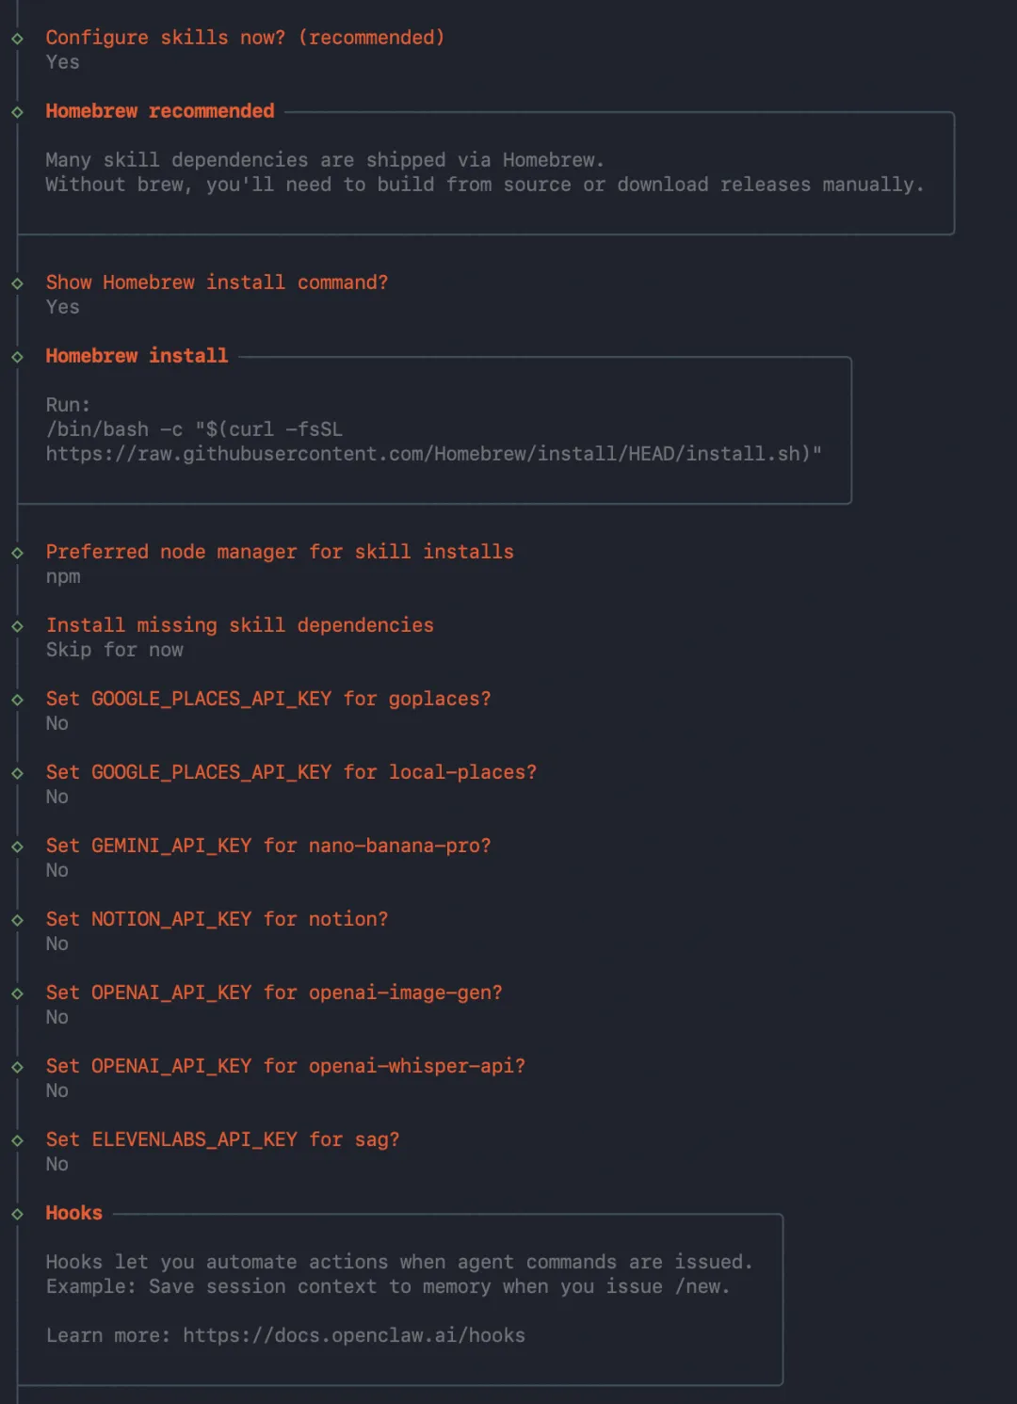The width and height of the screenshot is (1017, 1404).
Task: Open the docs.openclaw.ai/hooks link
Action: (x=354, y=1335)
